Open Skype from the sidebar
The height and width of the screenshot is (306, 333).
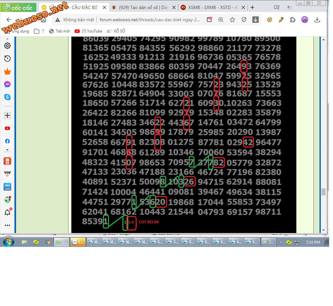tap(7, 97)
